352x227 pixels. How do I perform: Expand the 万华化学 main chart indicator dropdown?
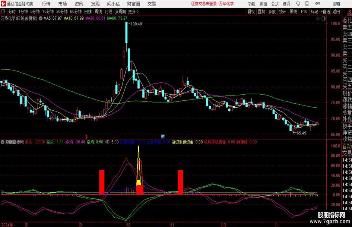pyautogui.click(x=41, y=18)
